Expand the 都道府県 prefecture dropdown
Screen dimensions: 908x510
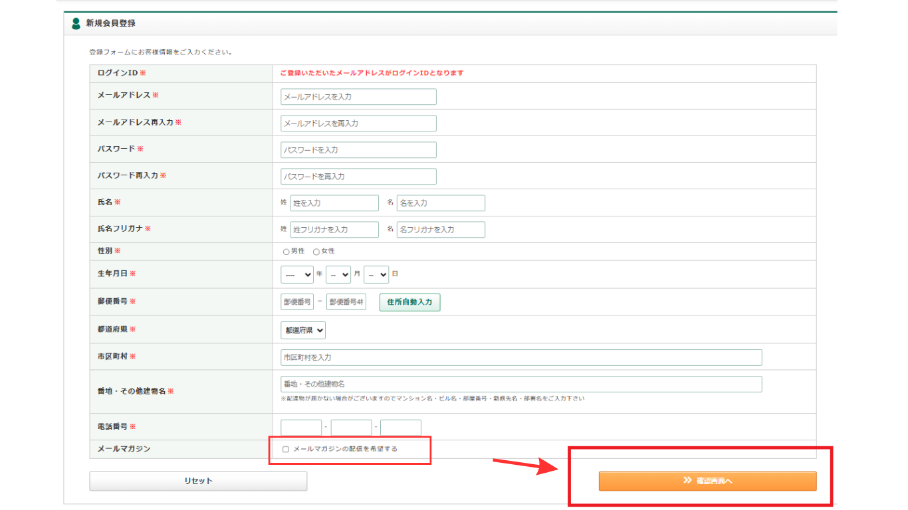pyautogui.click(x=303, y=330)
